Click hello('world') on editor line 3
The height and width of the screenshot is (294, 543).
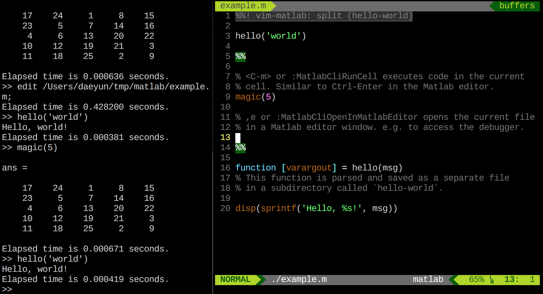[271, 36]
